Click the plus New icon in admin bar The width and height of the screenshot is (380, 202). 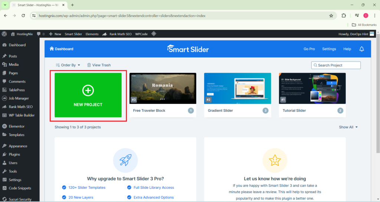coord(50,34)
